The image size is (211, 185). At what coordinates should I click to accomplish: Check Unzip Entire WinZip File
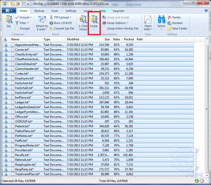tap(104, 28)
